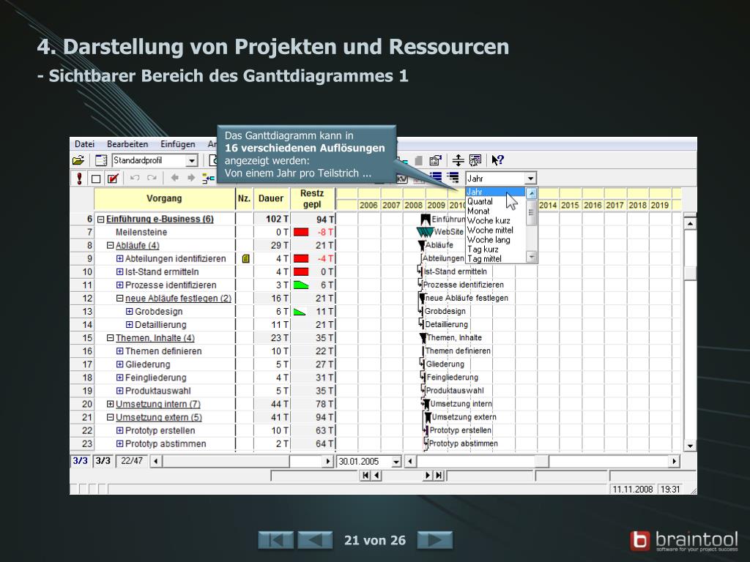Viewport: 750px width, 562px height.
Task: Click the KW calendar week icon
Action: (402, 179)
